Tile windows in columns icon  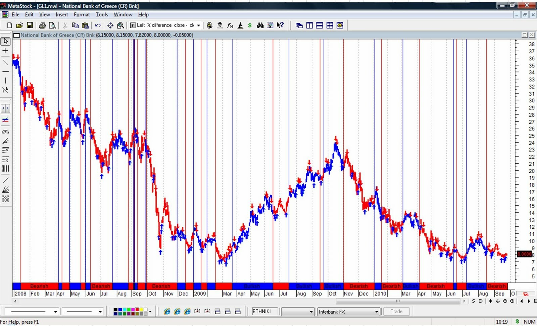pyautogui.click(x=309, y=25)
